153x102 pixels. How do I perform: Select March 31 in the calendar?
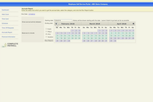106,41
